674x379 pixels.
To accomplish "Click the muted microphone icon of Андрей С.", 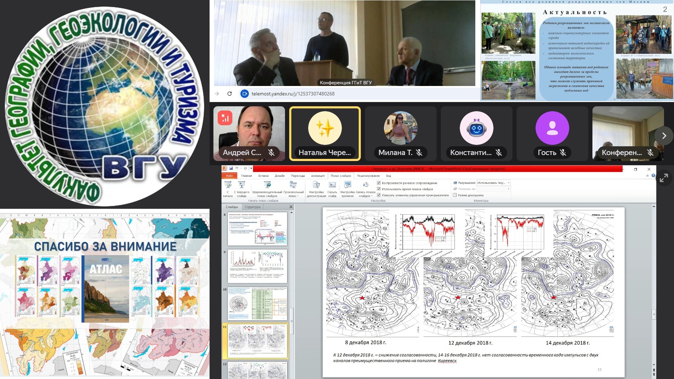I will pyautogui.click(x=271, y=153).
